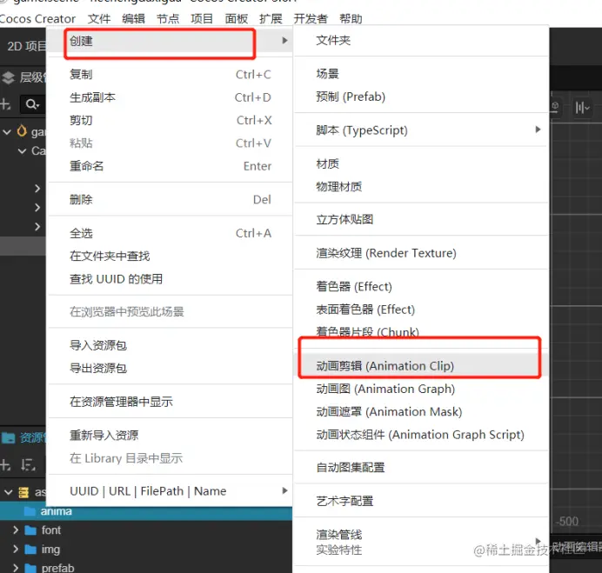Create a 物理材质 asset
602x573 pixels.
click(421, 187)
